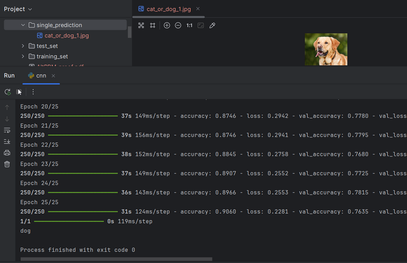Print the console output
The width and height of the screenshot is (407, 263).
point(7,153)
